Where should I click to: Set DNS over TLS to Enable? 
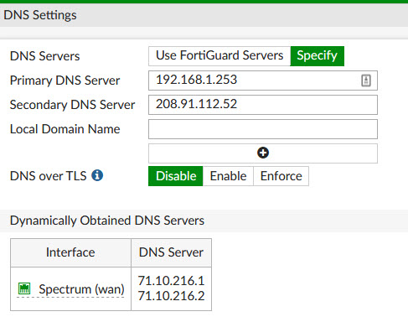click(x=228, y=176)
